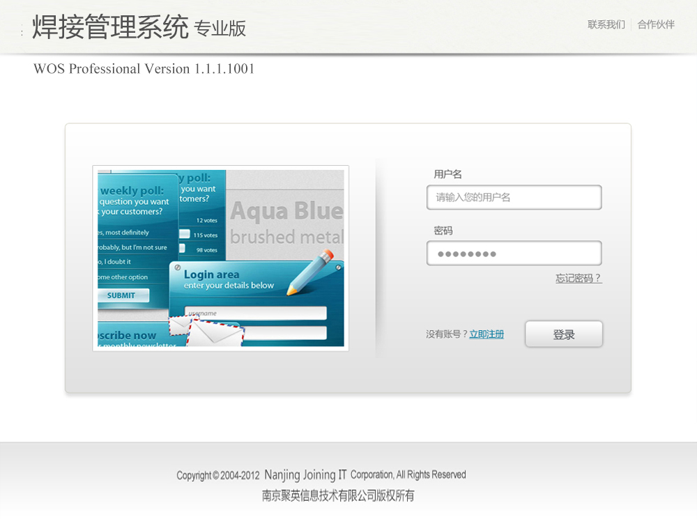Click the 焊接管理系统 title logo

tap(110, 28)
